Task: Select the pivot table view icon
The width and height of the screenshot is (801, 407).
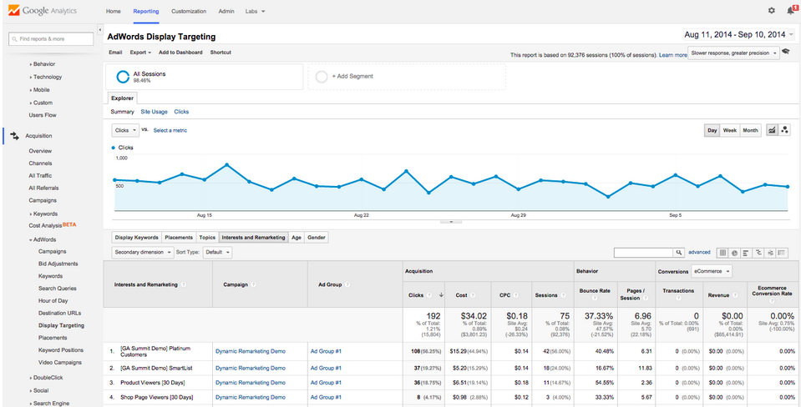Action: tap(782, 252)
